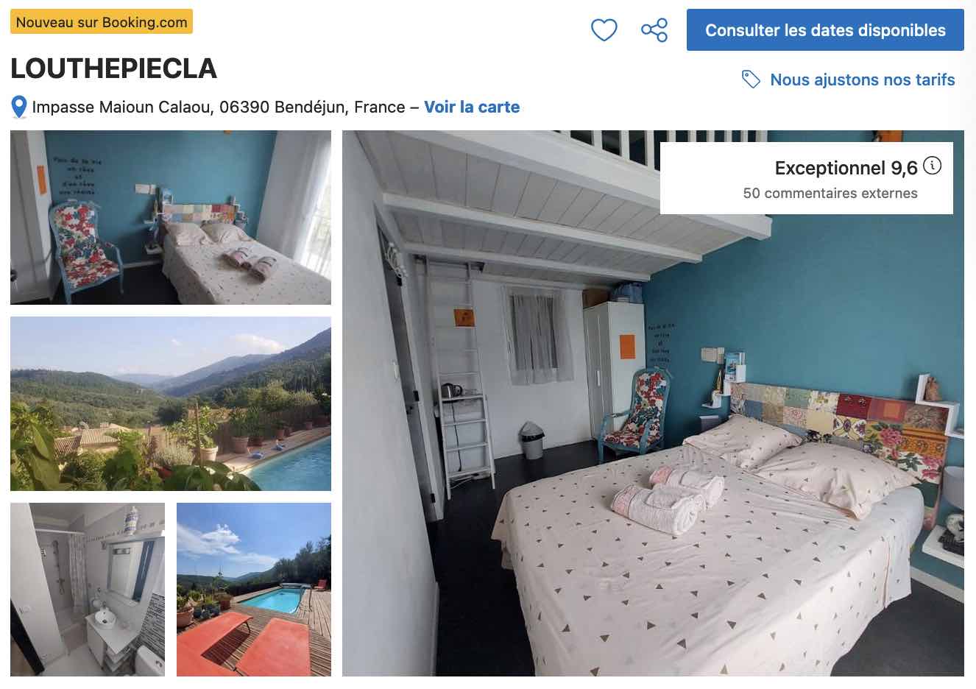Click the map pin location icon

tap(19, 107)
